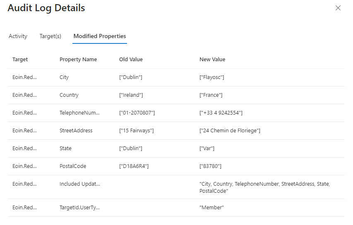Click the new value "Flayosc" cell

(x=212, y=77)
